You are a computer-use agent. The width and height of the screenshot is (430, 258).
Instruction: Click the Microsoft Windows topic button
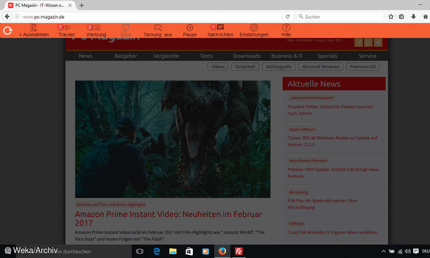coord(321,67)
